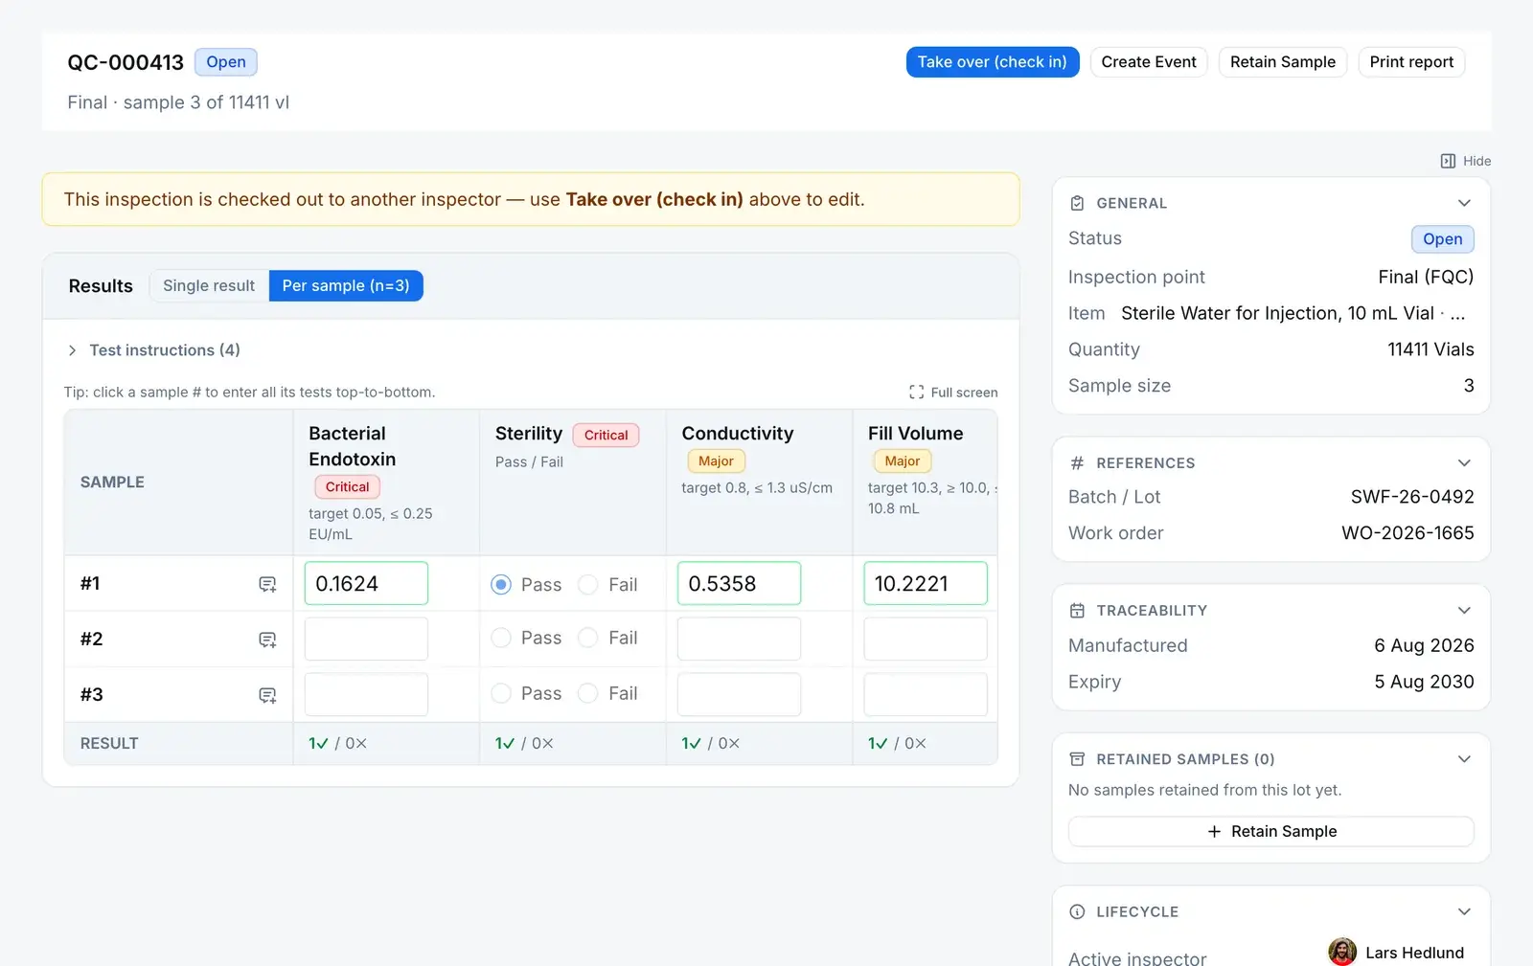Click work order WO-2026-1665

(1407, 533)
